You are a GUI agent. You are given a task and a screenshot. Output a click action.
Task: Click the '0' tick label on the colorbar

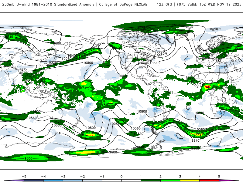[121, 177]
